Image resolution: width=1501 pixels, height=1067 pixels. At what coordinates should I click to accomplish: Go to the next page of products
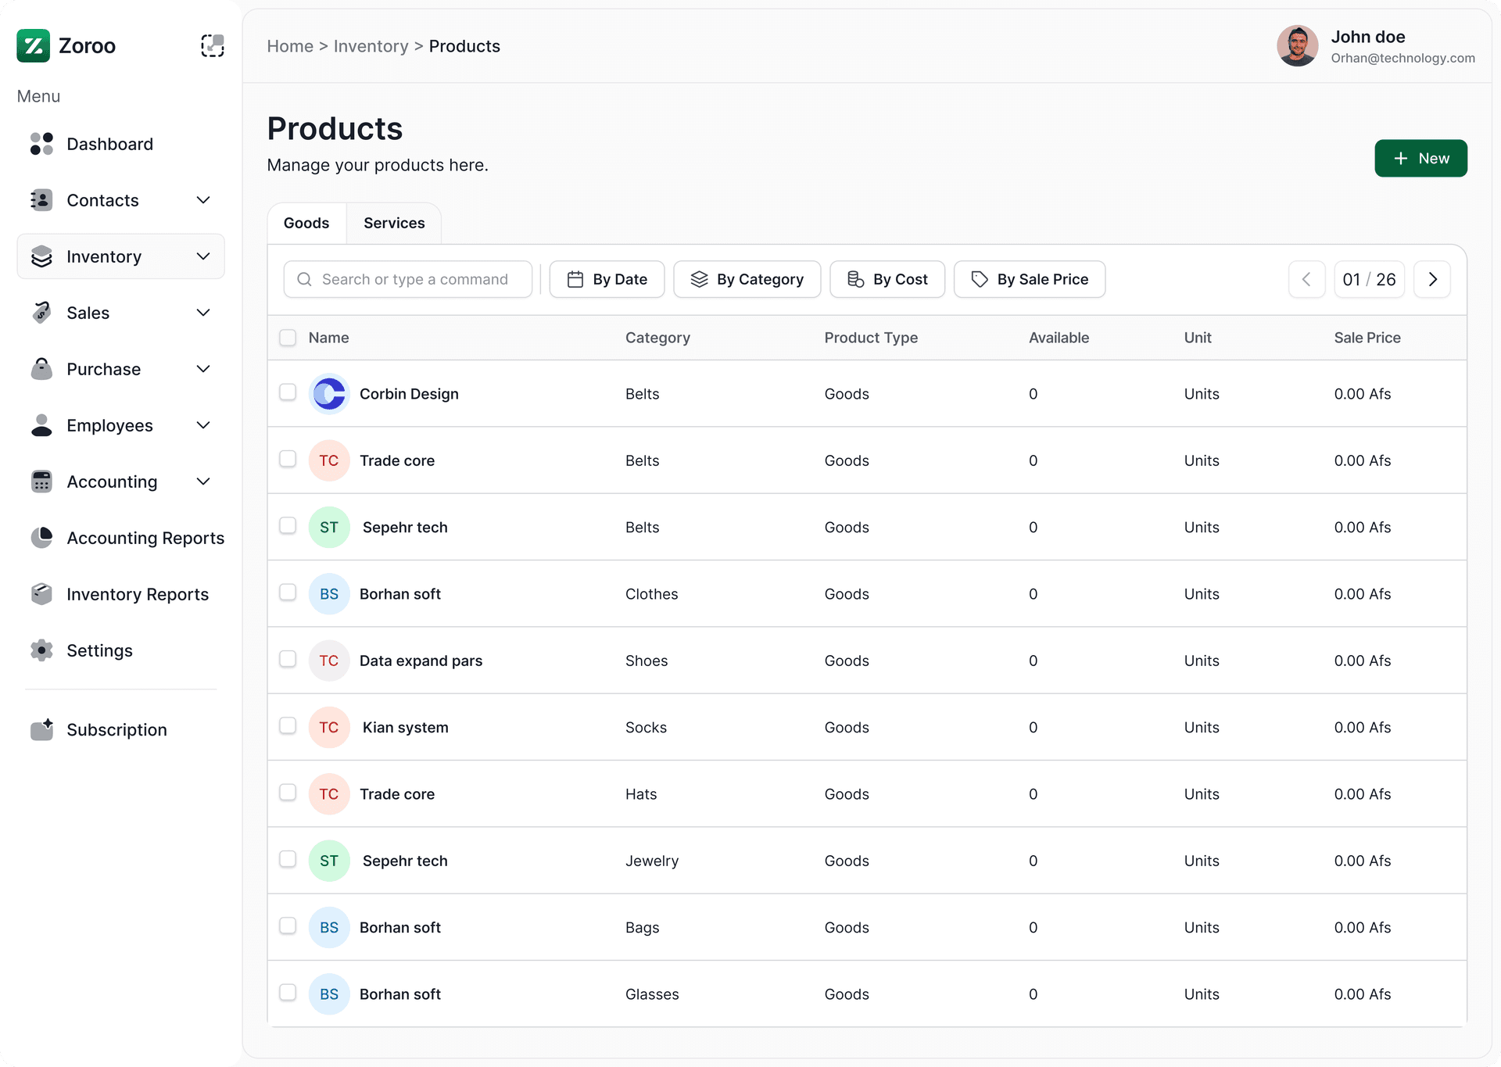1432,278
